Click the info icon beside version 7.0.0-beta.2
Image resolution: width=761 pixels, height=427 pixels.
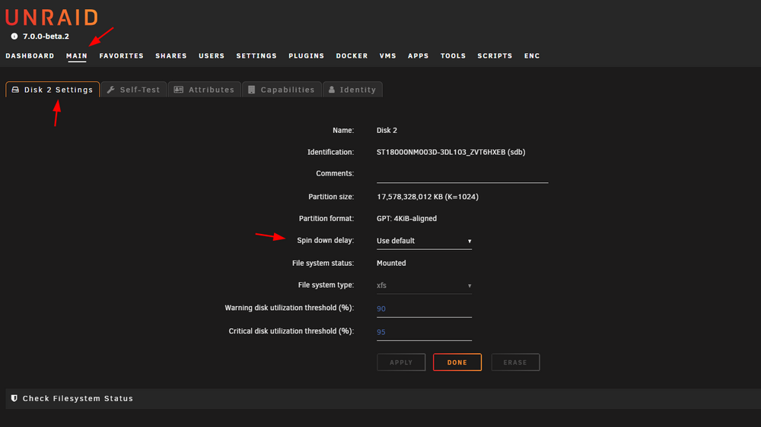(14, 36)
